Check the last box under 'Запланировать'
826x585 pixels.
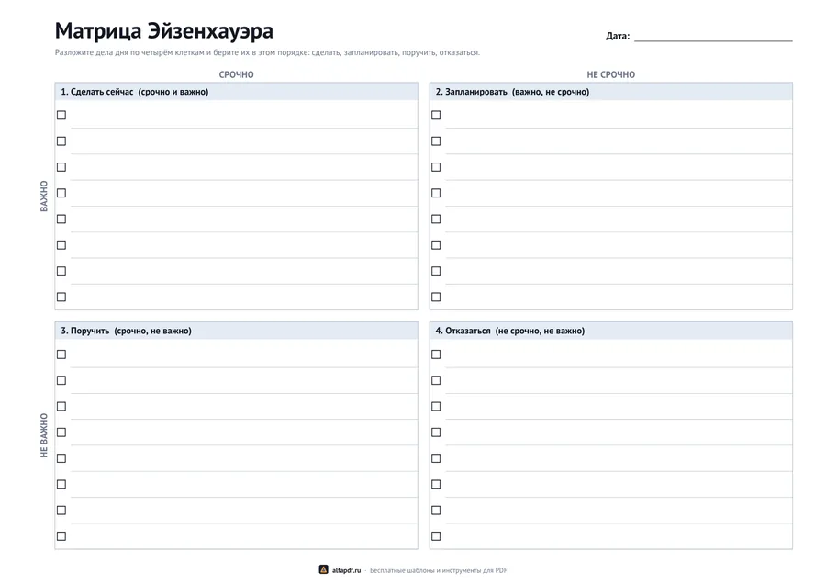[x=436, y=298]
